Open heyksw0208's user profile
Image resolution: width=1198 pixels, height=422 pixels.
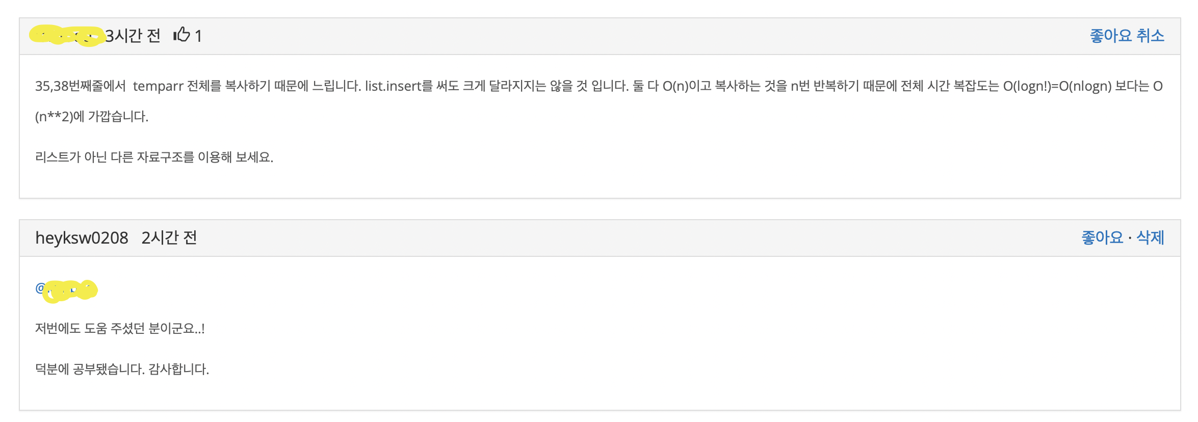click(x=82, y=237)
